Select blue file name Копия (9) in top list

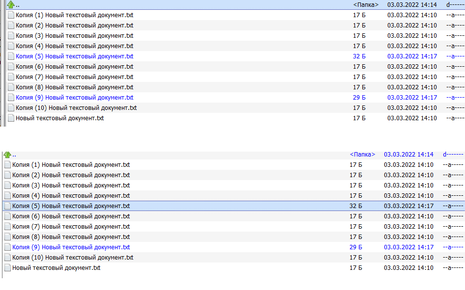(74, 98)
